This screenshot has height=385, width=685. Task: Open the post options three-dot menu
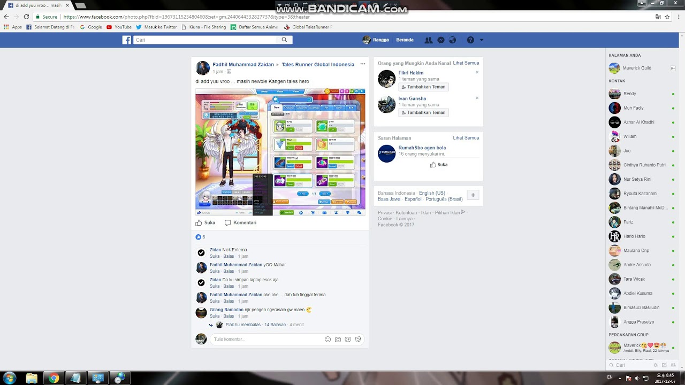coord(362,64)
